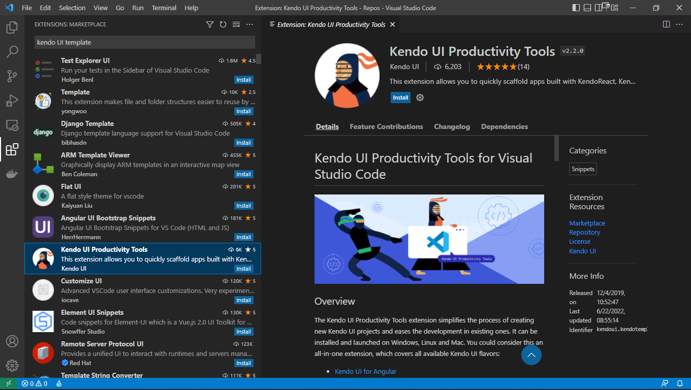This screenshot has width=691, height=390.
Task: Open the Docker view icon
Action: click(12, 174)
